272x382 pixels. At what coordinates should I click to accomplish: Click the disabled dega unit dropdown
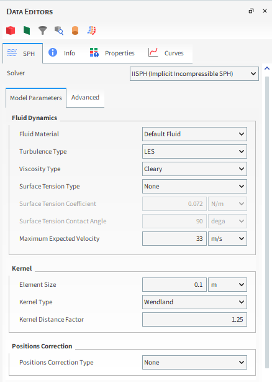click(227, 221)
